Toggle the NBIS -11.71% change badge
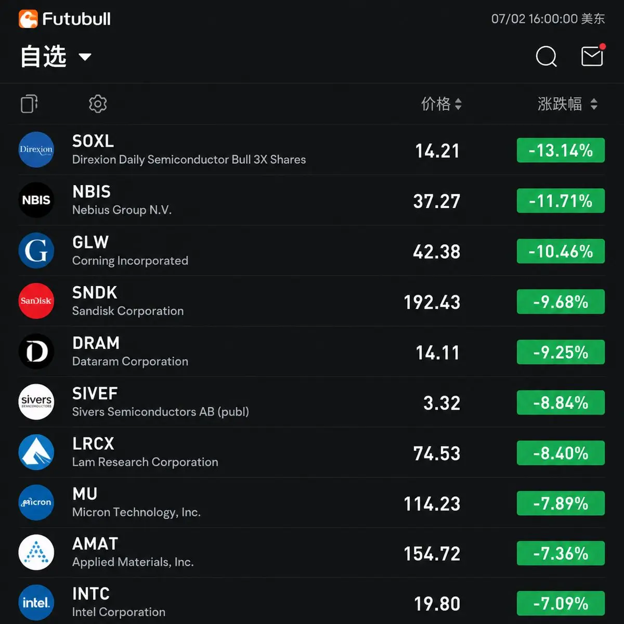The height and width of the screenshot is (624, 624). tap(561, 201)
